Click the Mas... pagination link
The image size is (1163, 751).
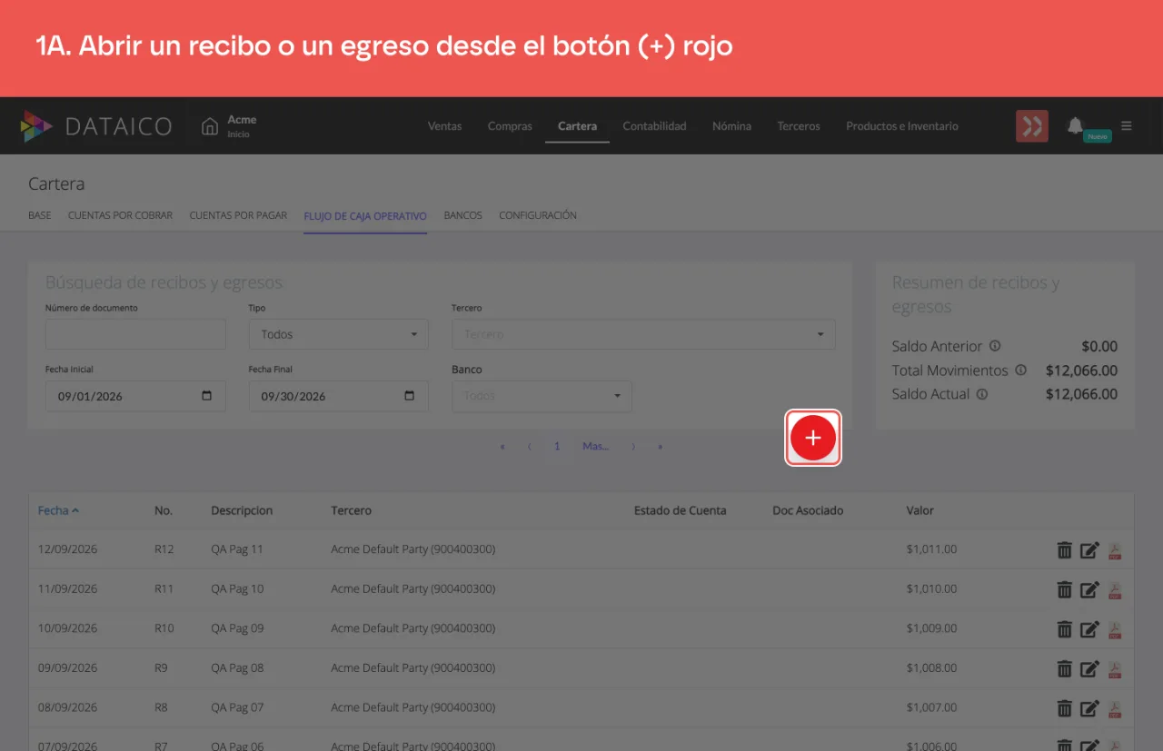(595, 447)
